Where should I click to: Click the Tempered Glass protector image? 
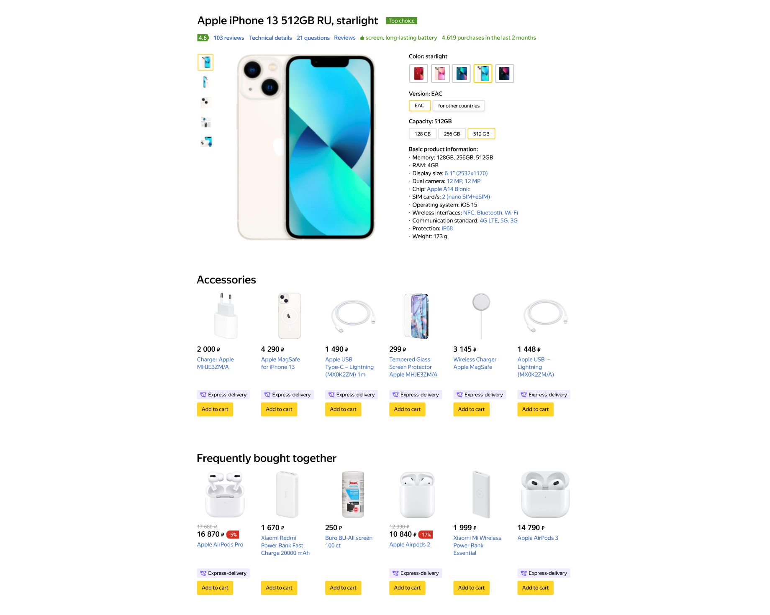pos(417,316)
